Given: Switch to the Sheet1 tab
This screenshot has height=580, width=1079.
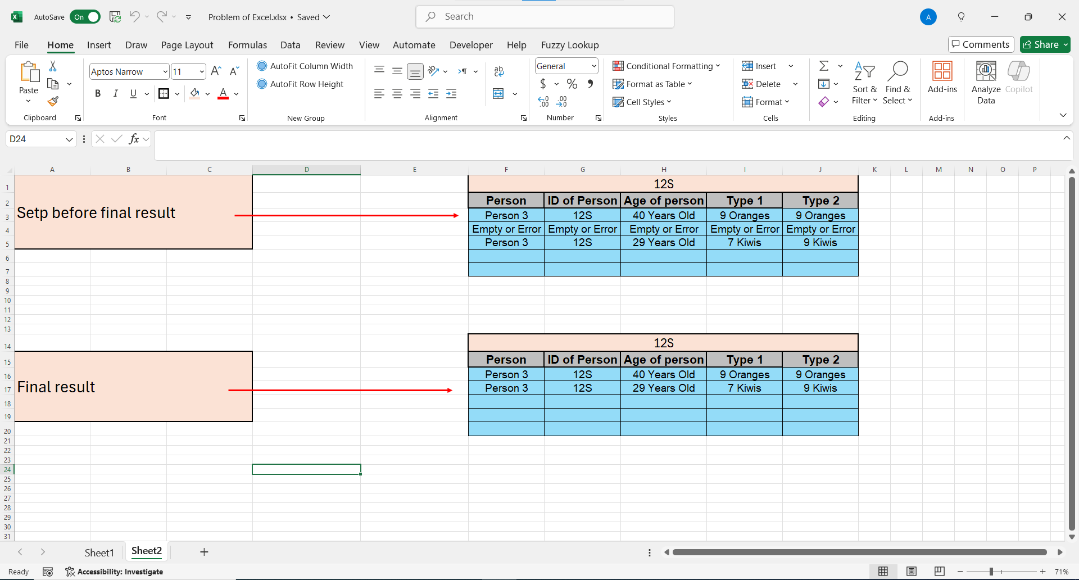Looking at the screenshot, I should 99,552.
